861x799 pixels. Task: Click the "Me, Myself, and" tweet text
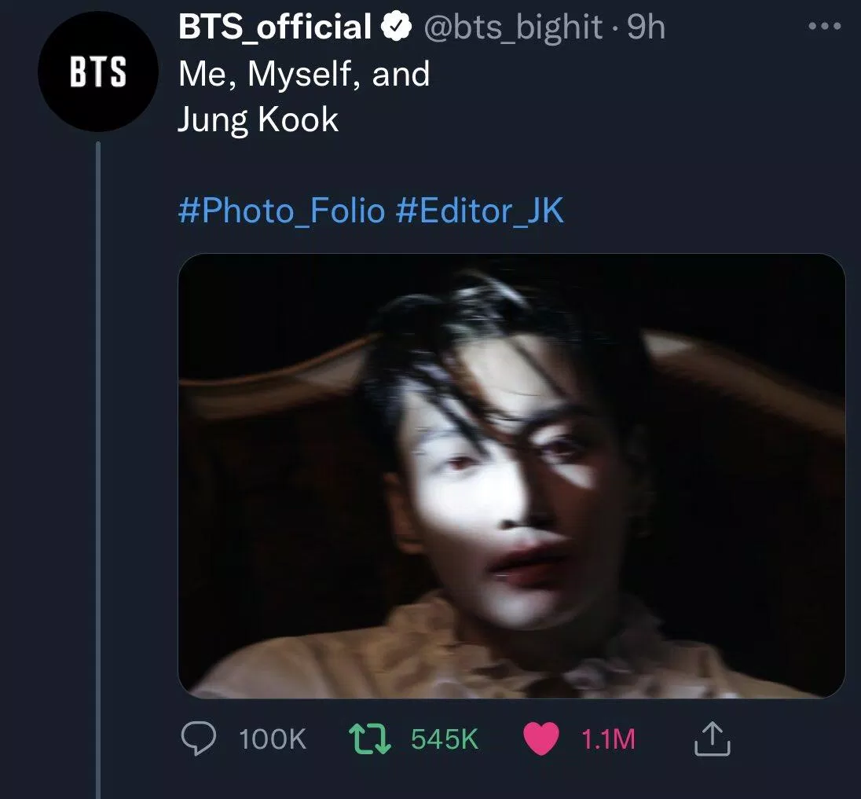coord(304,74)
